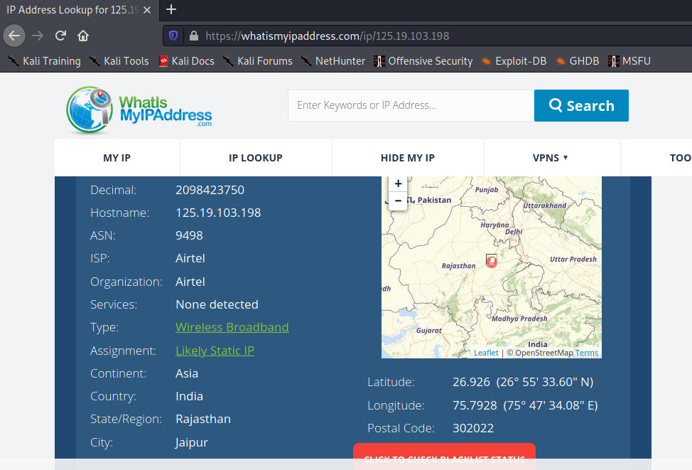Select the Continent value Asia
Screen dimensions: 692x470
pos(187,374)
